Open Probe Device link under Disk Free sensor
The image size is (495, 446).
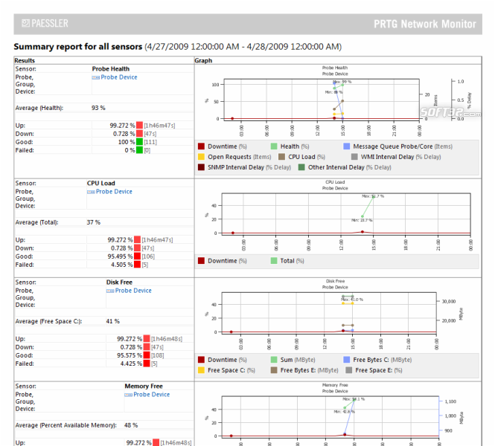tap(133, 291)
